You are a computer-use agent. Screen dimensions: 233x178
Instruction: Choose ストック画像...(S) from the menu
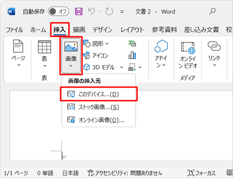(x=99, y=107)
